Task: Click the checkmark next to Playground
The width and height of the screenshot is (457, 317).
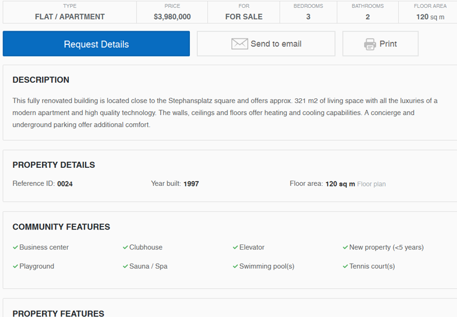Action: 16,266
